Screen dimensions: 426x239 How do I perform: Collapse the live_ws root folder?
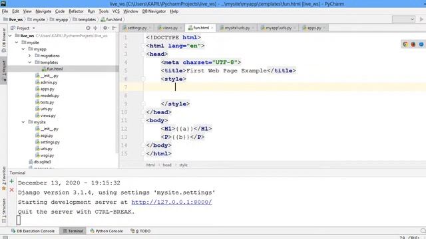pos(10,36)
